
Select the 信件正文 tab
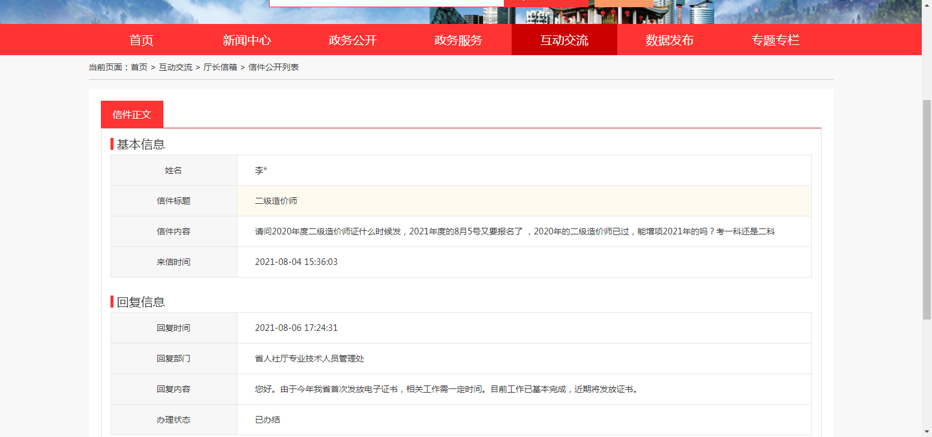pyautogui.click(x=132, y=114)
